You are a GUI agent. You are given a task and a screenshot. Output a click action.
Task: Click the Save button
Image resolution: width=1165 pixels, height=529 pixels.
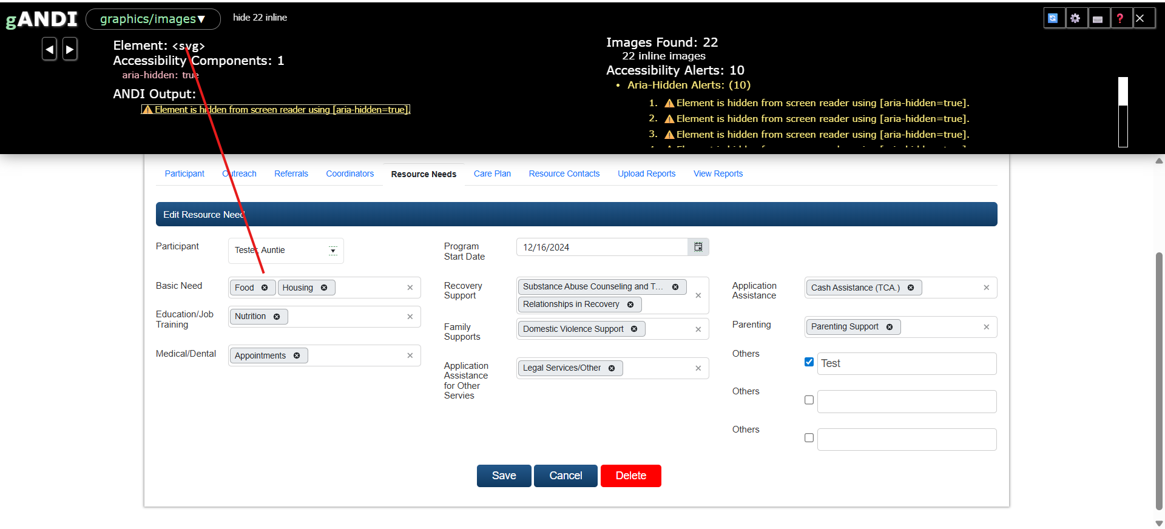[x=504, y=476]
